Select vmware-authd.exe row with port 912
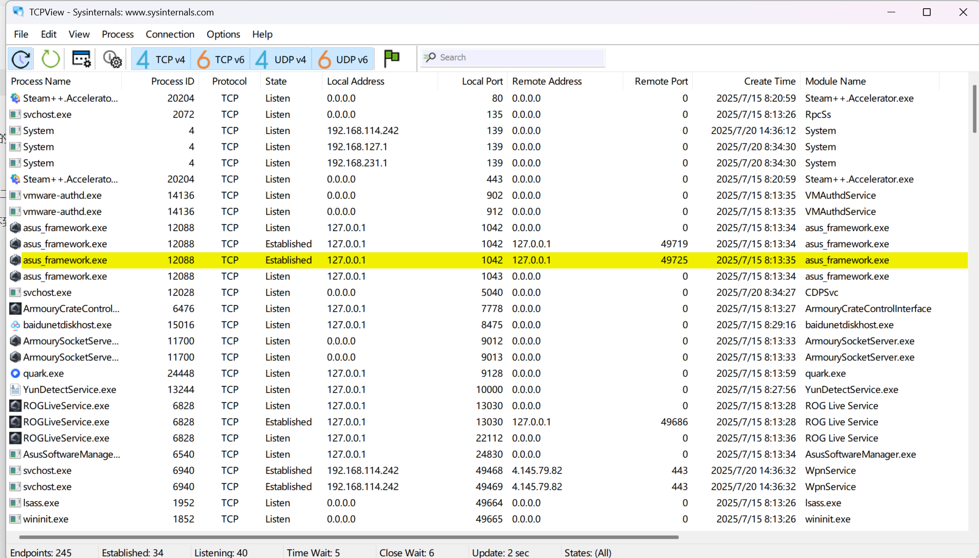The width and height of the screenshot is (979, 558). (488, 212)
